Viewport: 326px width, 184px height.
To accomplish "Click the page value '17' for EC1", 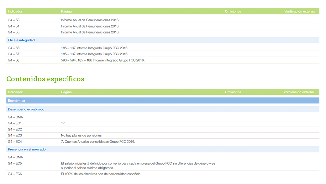I will [63, 123].
